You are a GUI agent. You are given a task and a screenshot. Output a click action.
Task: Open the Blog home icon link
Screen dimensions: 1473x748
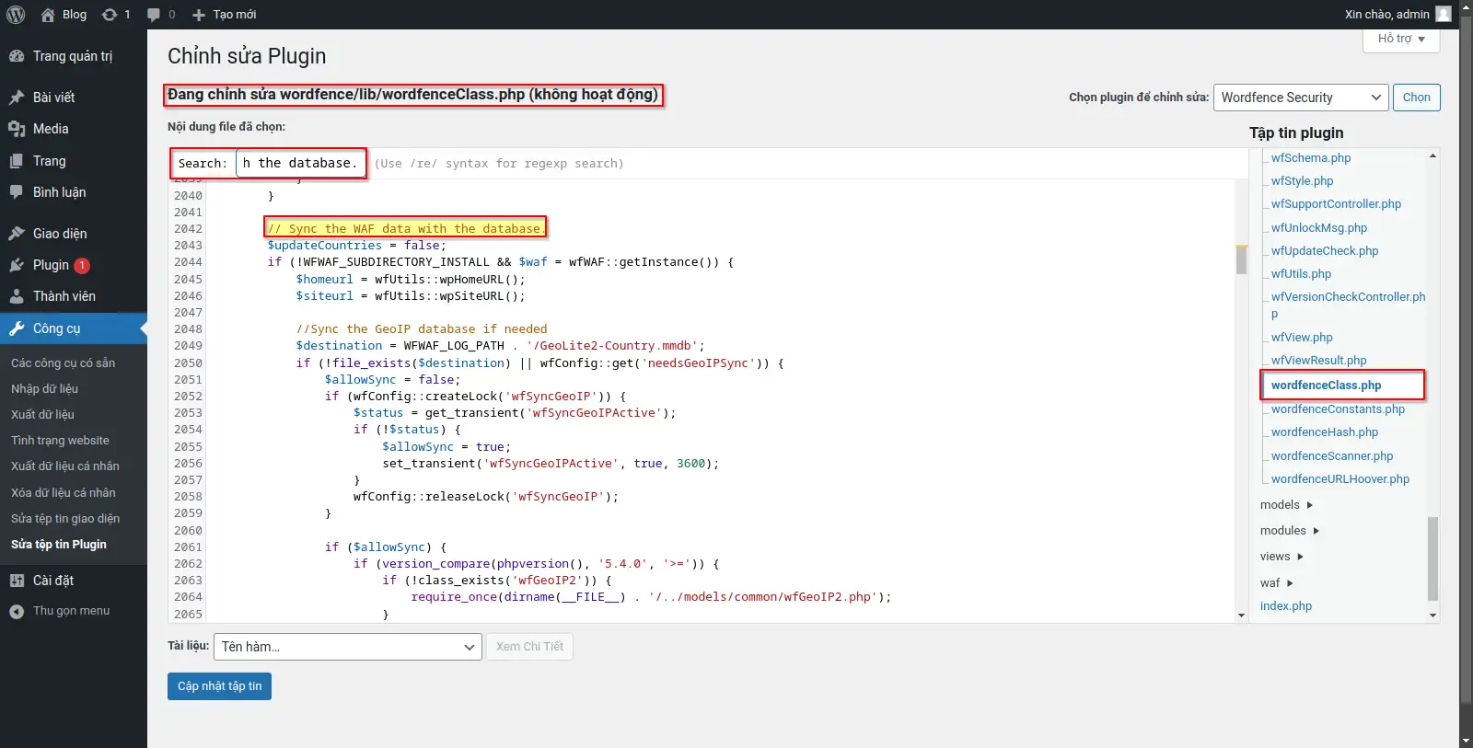[x=48, y=15]
